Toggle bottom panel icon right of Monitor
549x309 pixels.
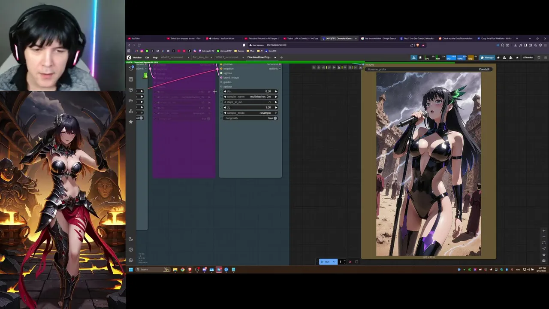539,58
